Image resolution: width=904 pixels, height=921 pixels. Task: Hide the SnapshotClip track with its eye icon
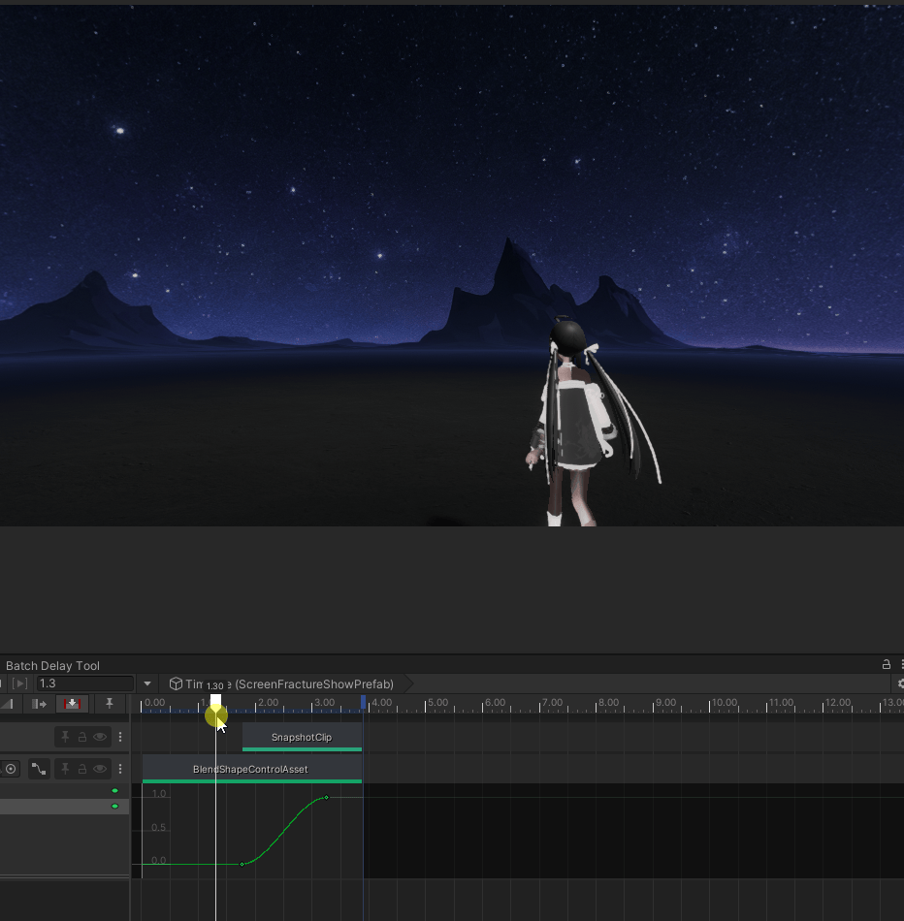click(x=100, y=737)
